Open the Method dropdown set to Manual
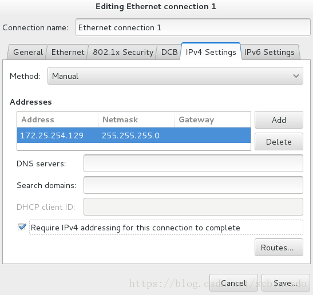The image size is (313, 295). coord(175,76)
